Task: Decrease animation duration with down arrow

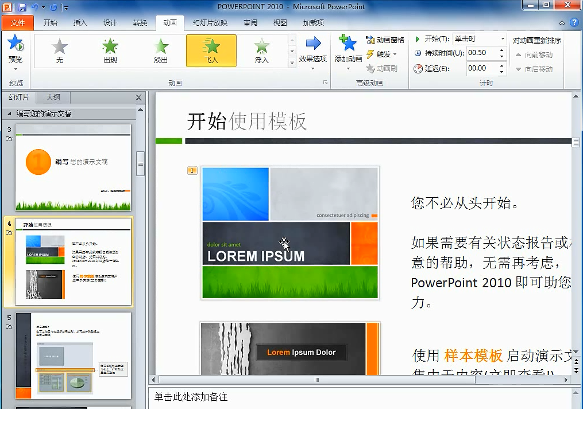Action: pyautogui.click(x=501, y=56)
